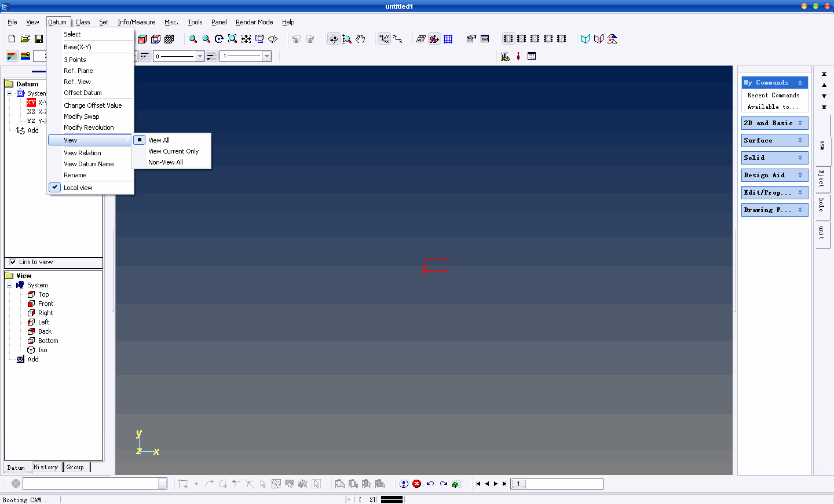Viewport: 834px width, 504px height.
Task: Select the pan hand tool
Action: coord(360,39)
